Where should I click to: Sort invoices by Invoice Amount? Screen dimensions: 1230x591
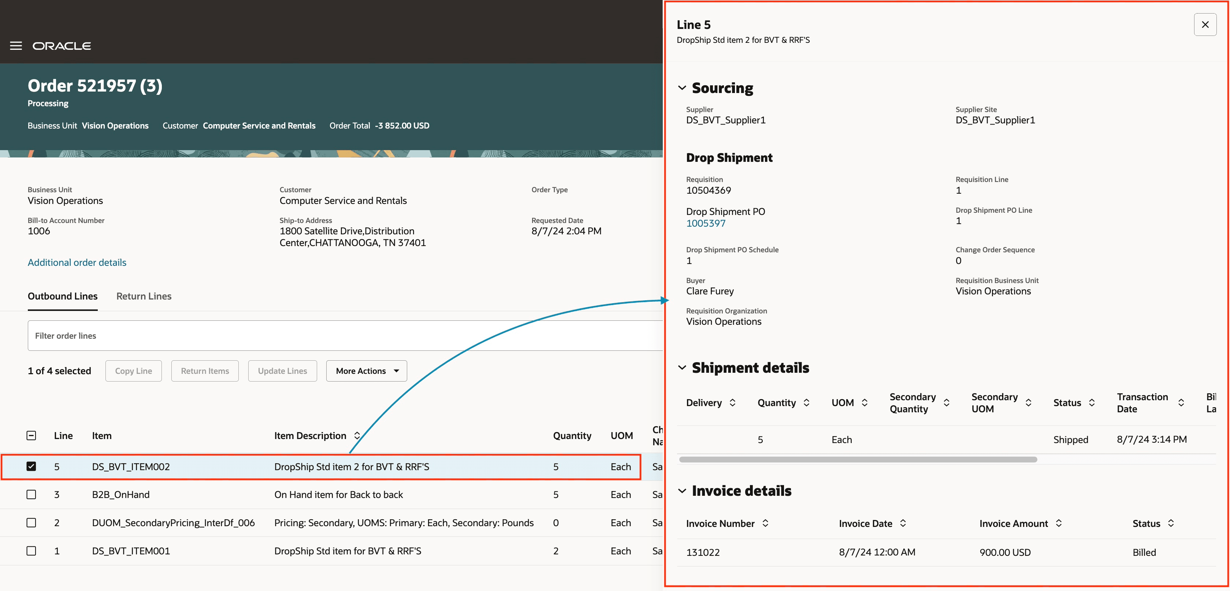[x=1059, y=523]
